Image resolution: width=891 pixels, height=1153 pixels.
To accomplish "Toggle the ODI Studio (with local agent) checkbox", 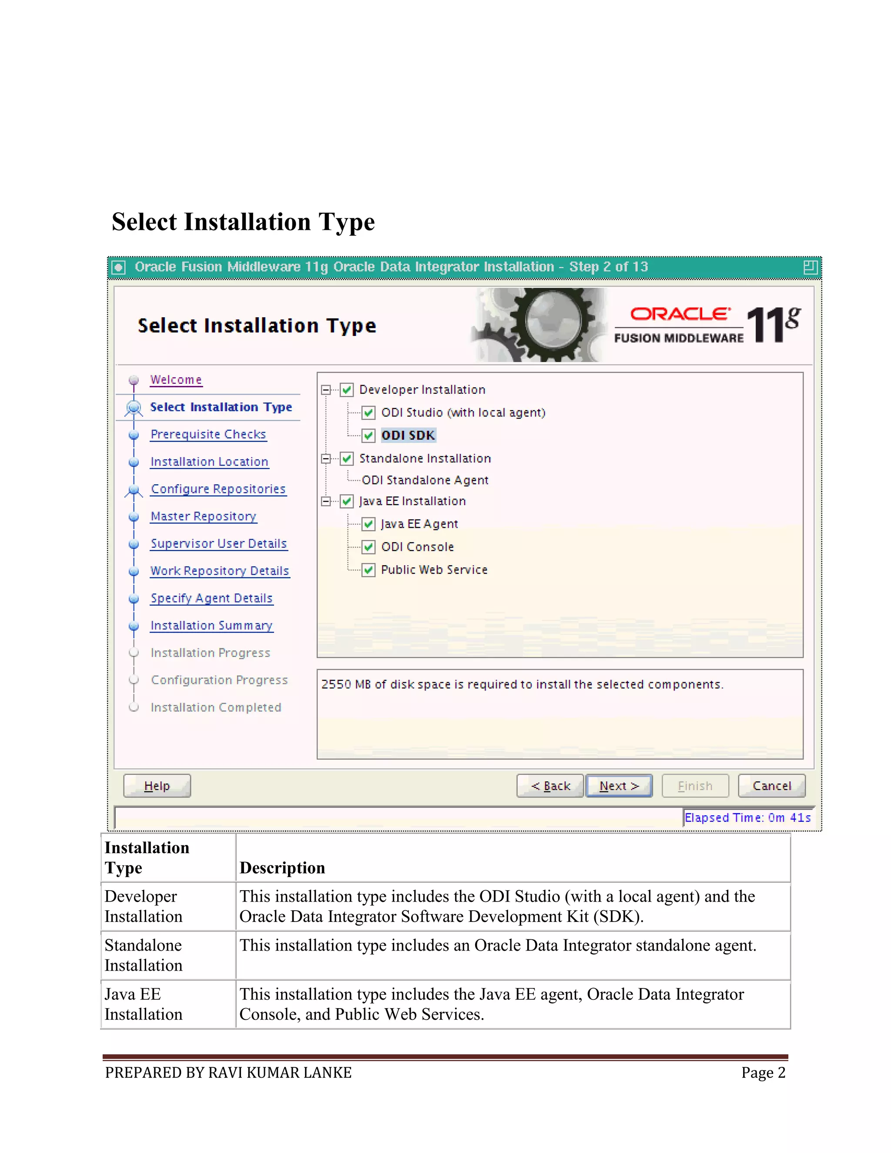I will (368, 413).
